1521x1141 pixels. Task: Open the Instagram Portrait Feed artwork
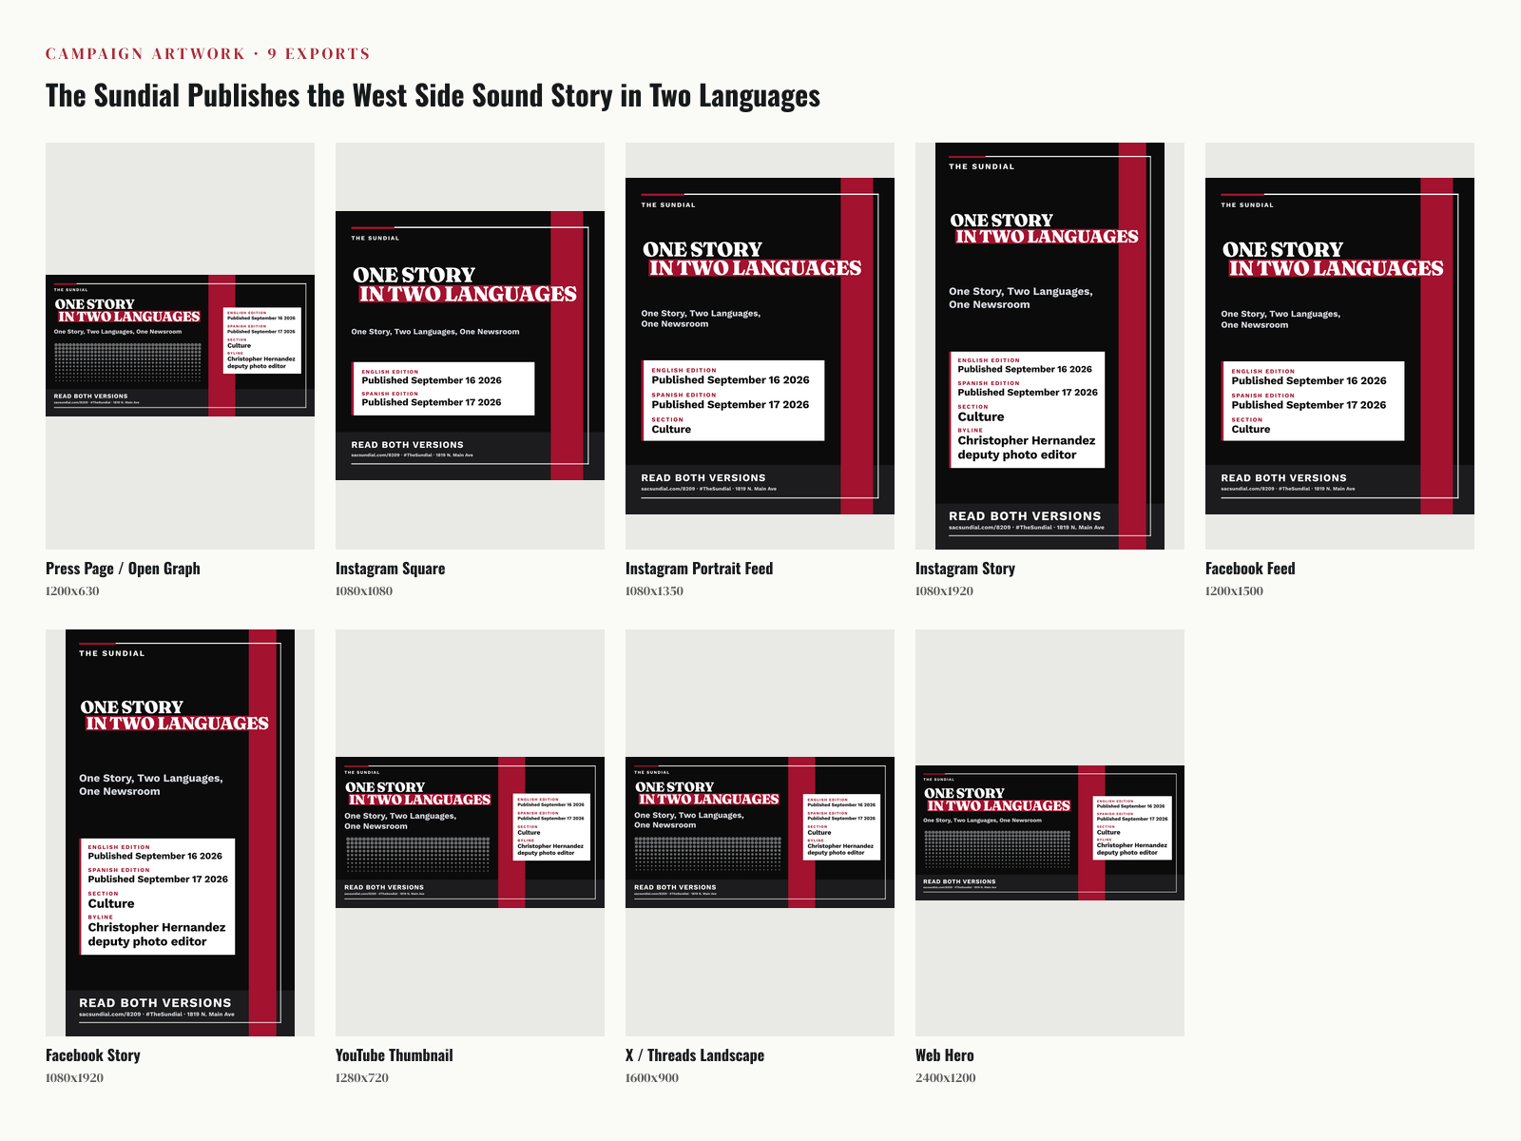coord(760,346)
